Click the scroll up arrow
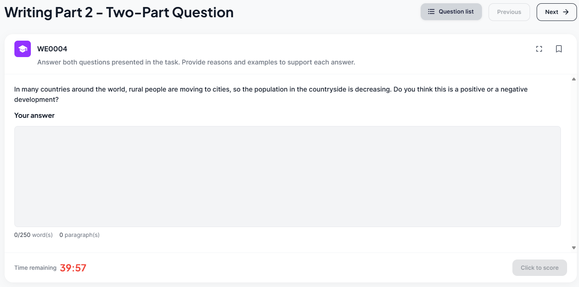 coord(574,79)
